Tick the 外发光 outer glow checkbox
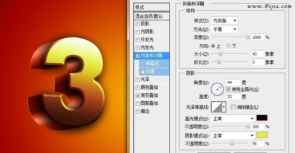295x153 pixels. click(x=138, y=40)
